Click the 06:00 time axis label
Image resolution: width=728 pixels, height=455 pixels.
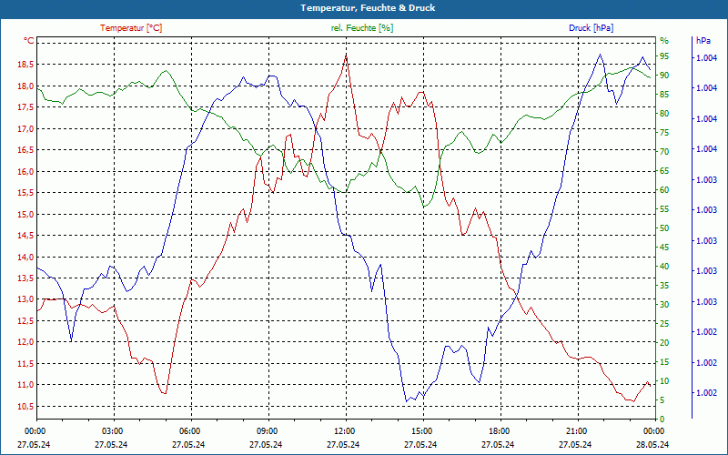click(x=189, y=430)
